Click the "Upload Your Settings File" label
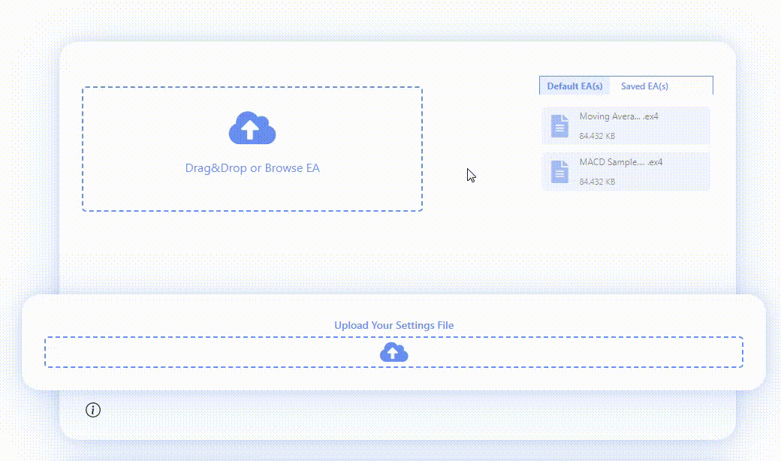The height and width of the screenshot is (461, 781). click(x=394, y=326)
